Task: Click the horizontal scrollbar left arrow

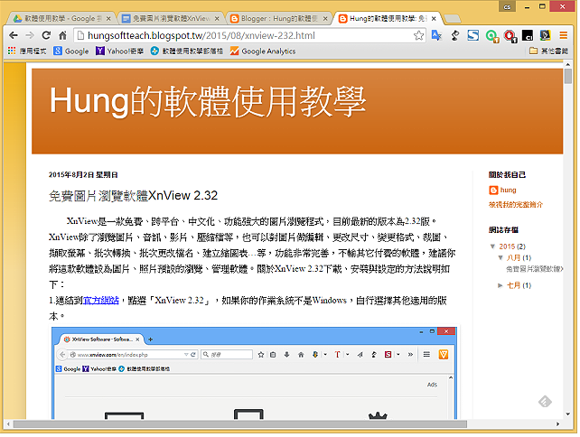Action: [x=8, y=424]
